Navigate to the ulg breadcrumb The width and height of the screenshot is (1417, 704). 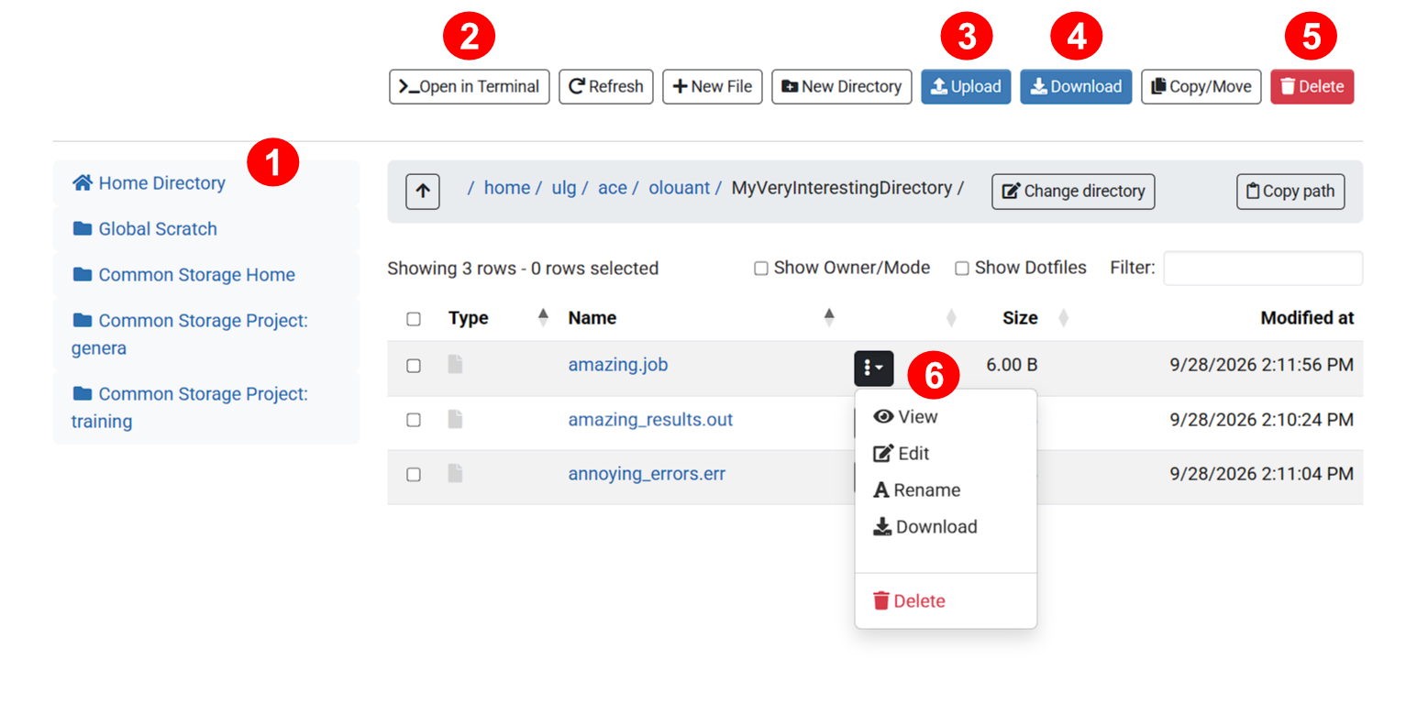564,188
